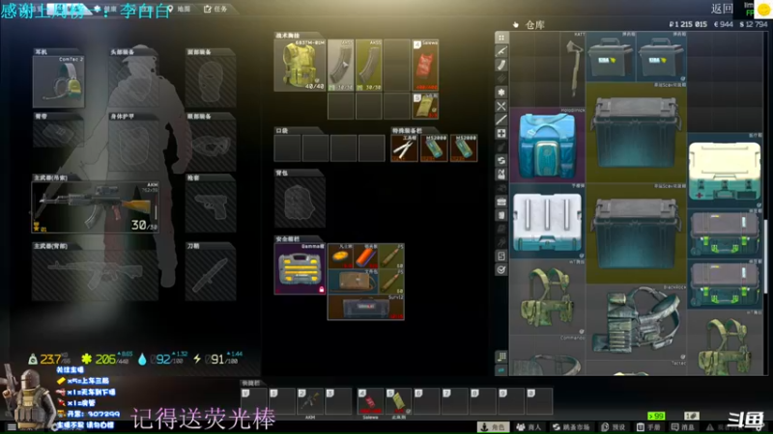
Task: Select the checkmark quest filter in stash sidebar
Action: coord(501,270)
